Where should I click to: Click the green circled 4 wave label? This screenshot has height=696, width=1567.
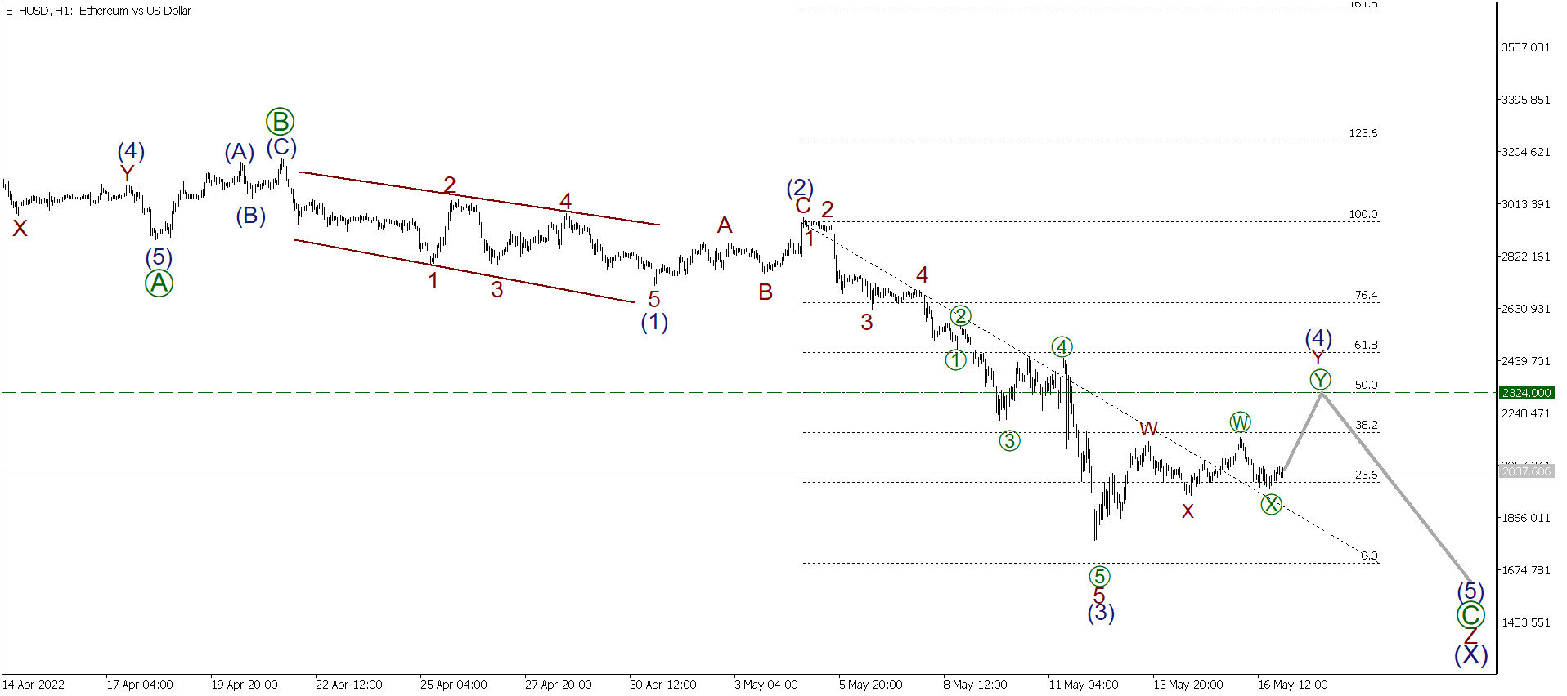tap(1062, 347)
